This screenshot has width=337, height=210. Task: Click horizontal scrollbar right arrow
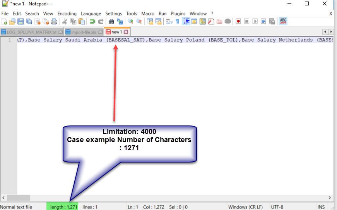[x=330, y=198]
